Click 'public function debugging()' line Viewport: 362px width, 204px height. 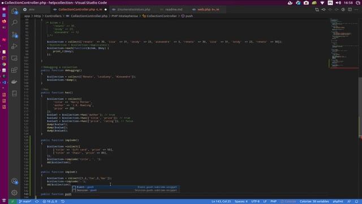61,70
